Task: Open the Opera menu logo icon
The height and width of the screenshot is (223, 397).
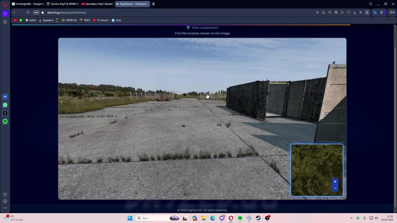Action: click(5, 5)
